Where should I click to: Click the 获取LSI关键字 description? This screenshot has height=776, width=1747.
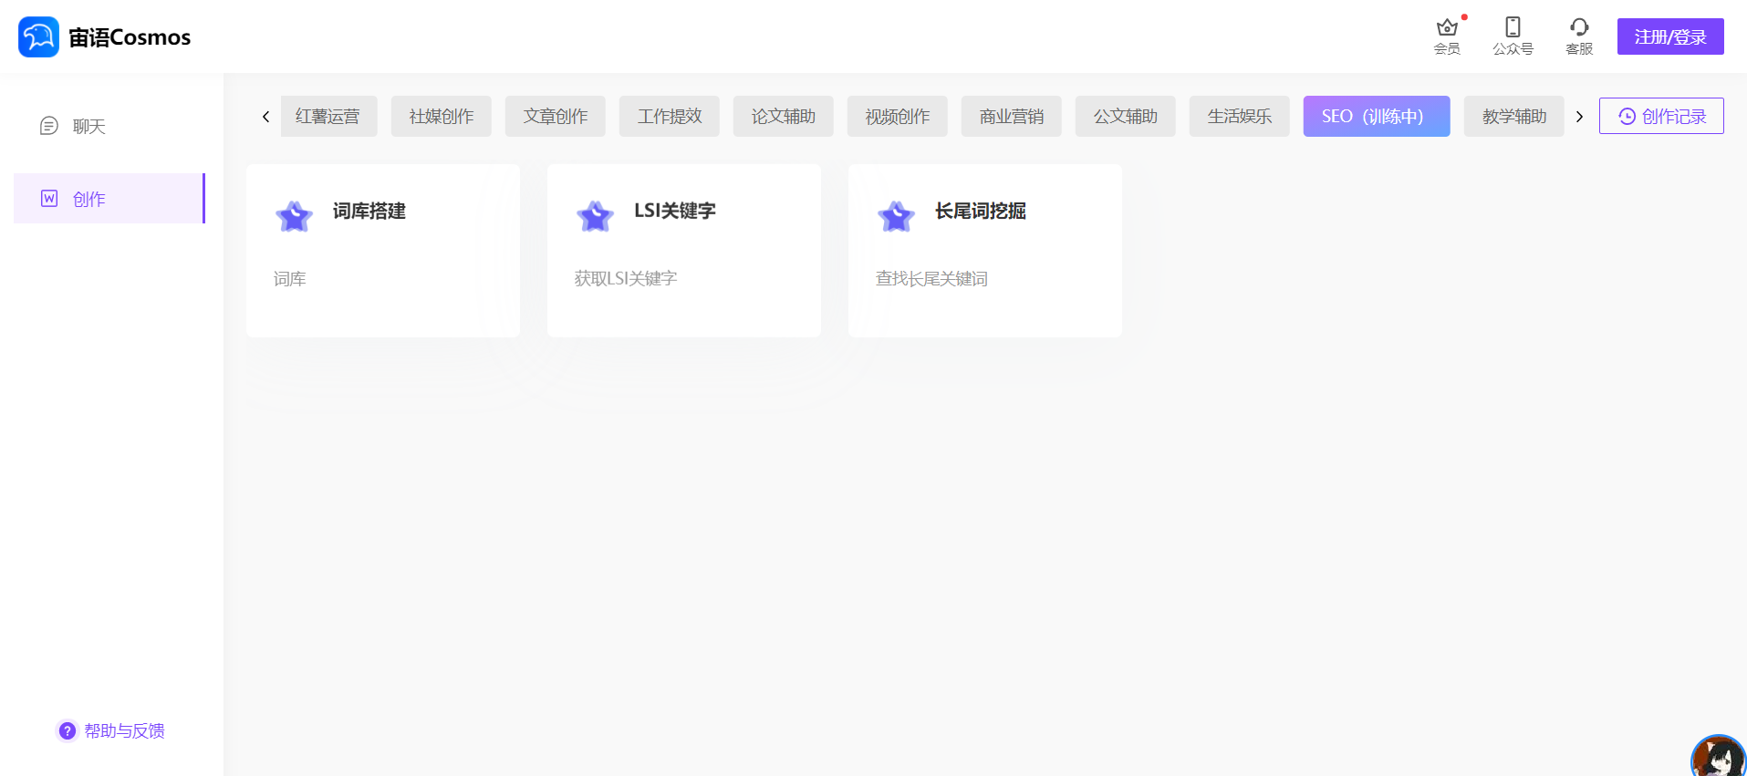click(x=626, y=279)
